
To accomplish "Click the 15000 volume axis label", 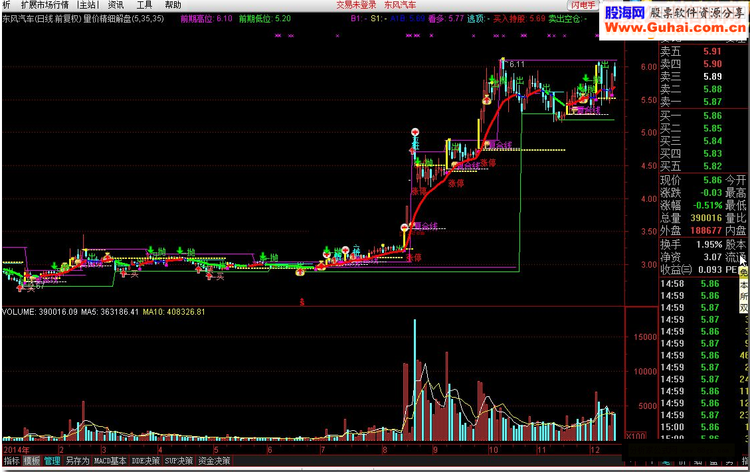I will [645, 337].
